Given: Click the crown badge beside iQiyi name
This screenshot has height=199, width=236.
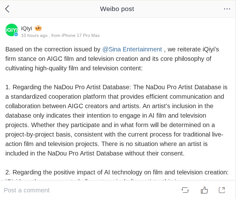Looking at the screenshot, I should 38,28.
